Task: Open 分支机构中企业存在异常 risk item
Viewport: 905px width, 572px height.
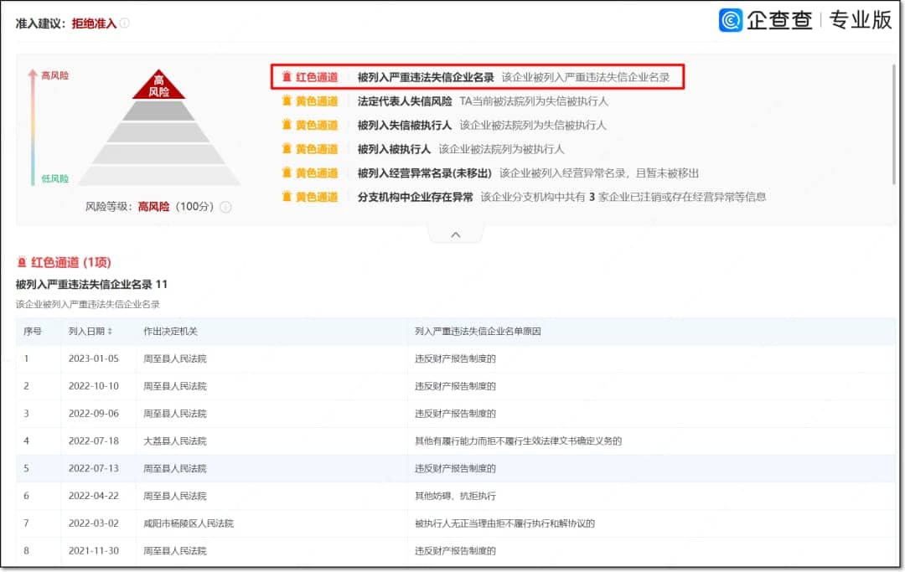Action: [415, 197]
